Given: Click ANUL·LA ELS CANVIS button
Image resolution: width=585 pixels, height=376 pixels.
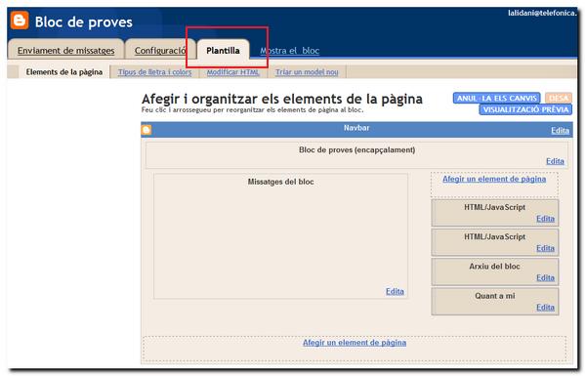Looking at the screenshot, I should [x=496, y=98].
